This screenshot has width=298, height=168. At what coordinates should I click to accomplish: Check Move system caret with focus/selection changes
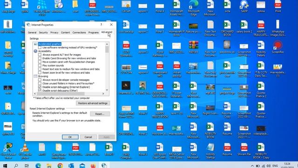(40, 62)
